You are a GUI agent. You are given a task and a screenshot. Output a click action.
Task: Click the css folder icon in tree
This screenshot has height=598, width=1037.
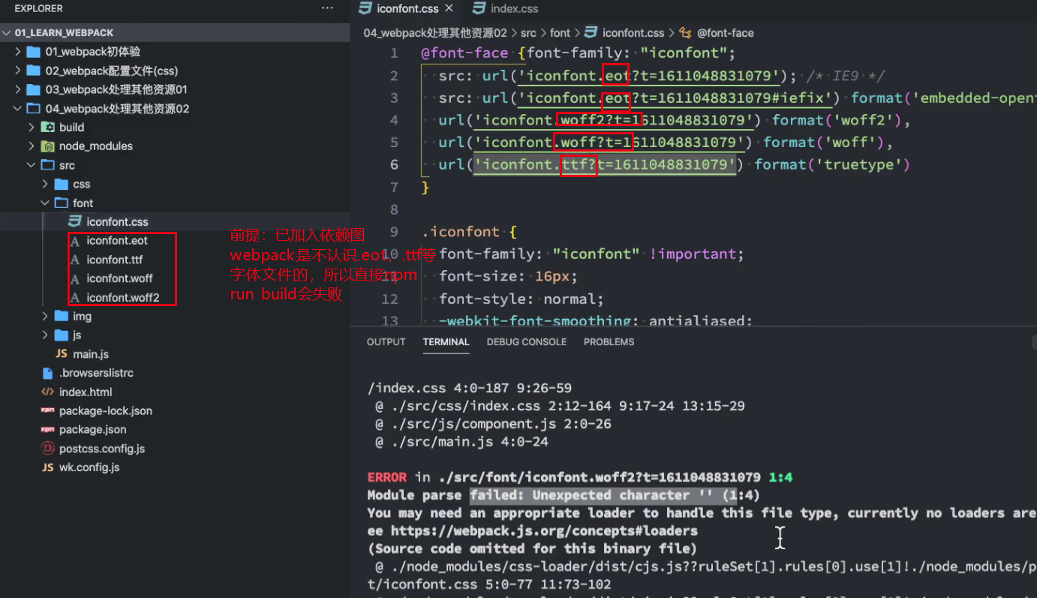(x=61, y=184)
